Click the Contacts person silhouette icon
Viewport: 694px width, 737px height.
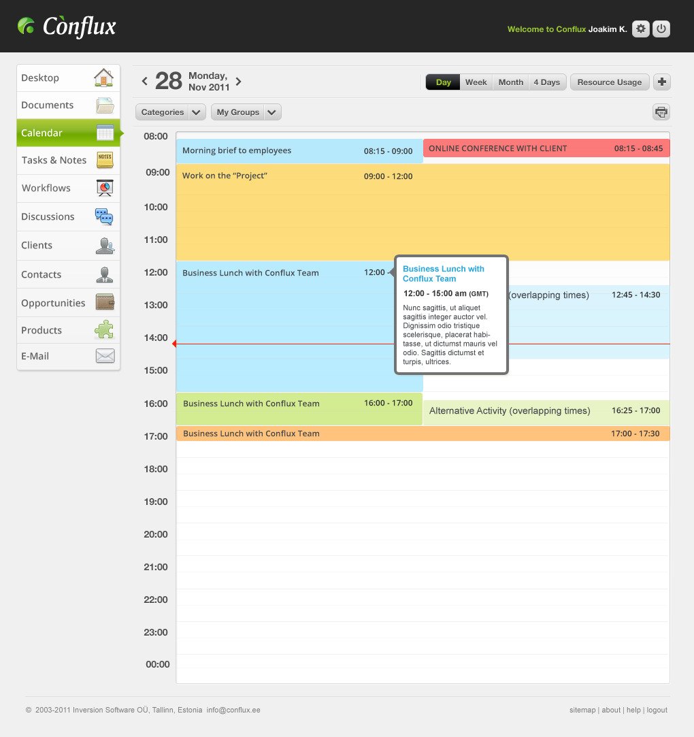coord(104,274)
